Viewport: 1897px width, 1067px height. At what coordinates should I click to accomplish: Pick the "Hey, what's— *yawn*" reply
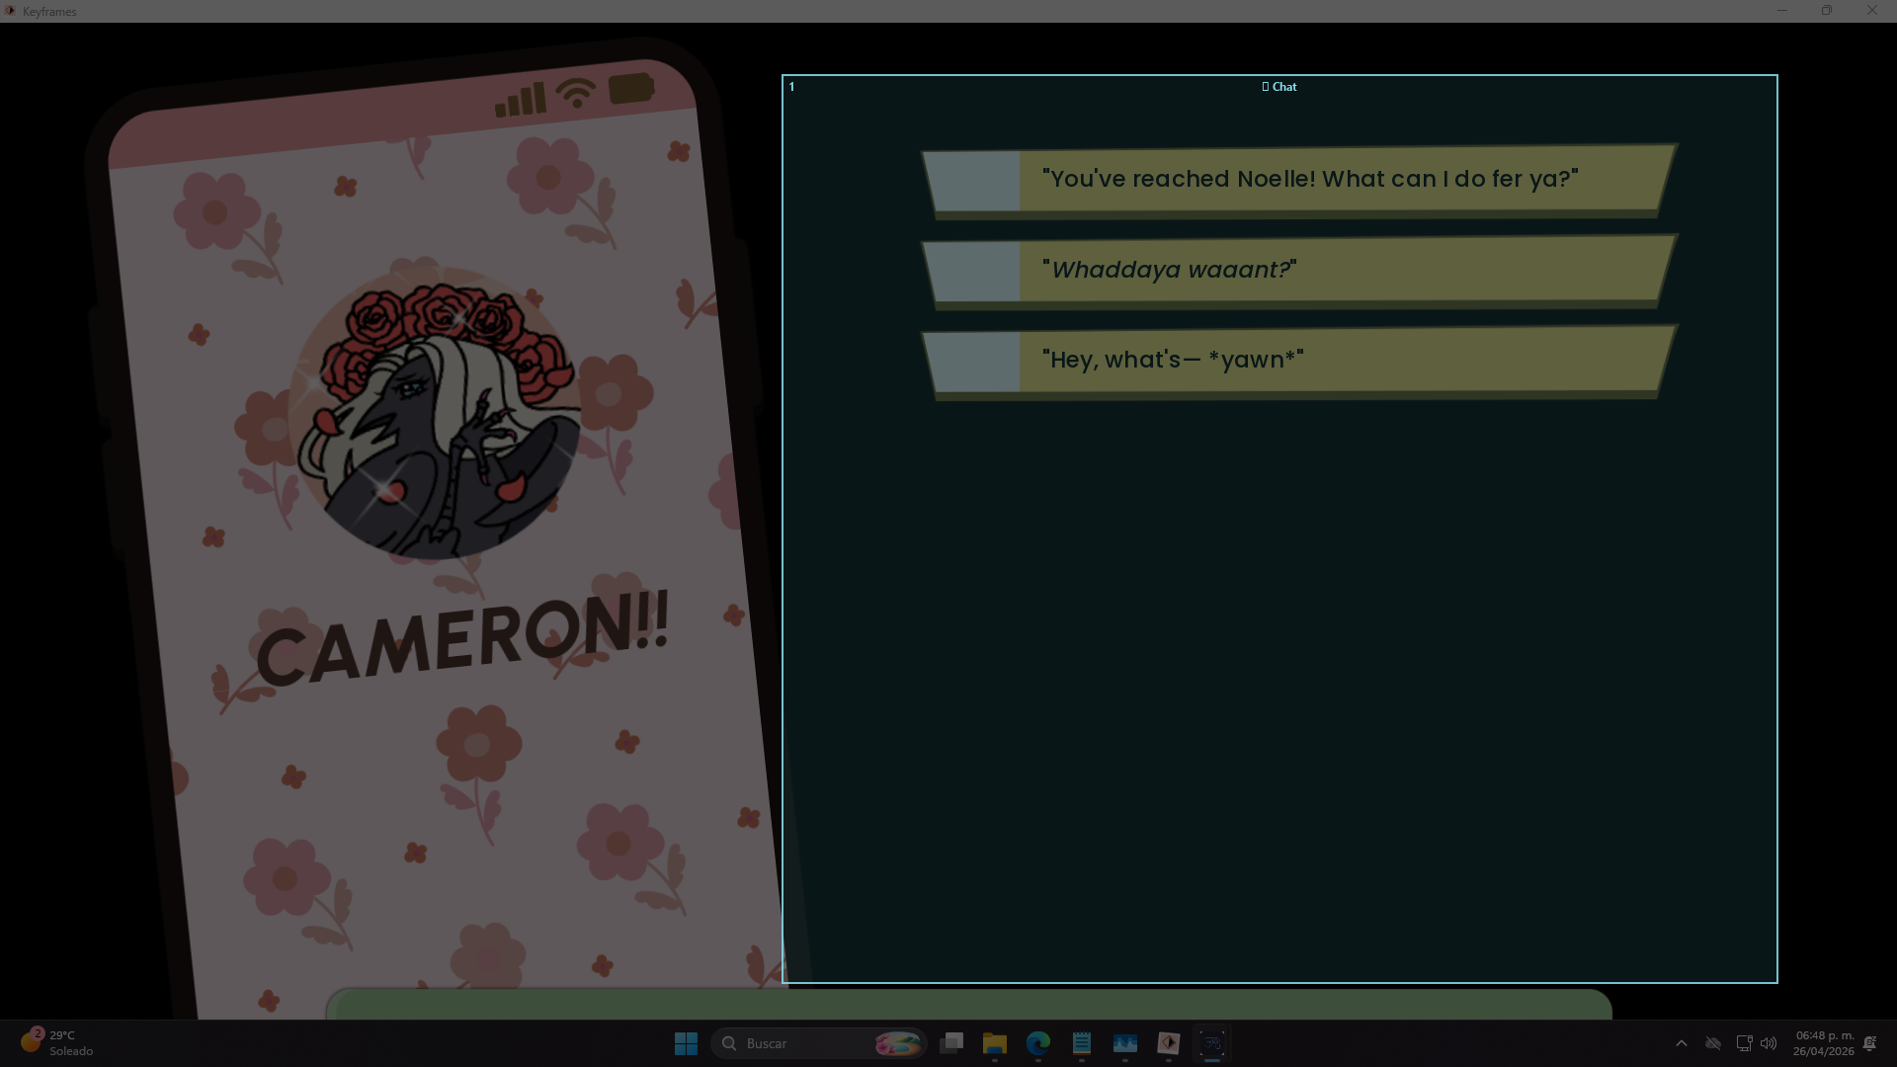[1299, 361]
